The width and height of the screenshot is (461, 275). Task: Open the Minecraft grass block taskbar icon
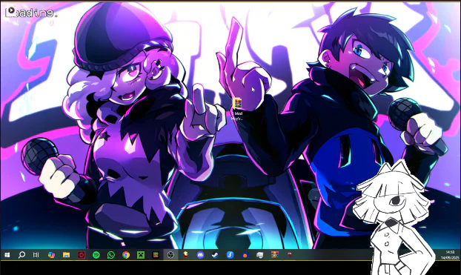[156, 255]
